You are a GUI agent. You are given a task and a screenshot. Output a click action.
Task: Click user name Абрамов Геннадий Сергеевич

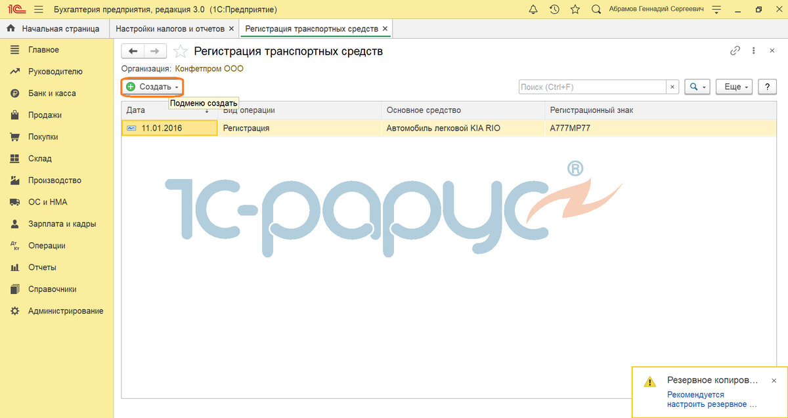pyautogui.click(x=656, y=10)
